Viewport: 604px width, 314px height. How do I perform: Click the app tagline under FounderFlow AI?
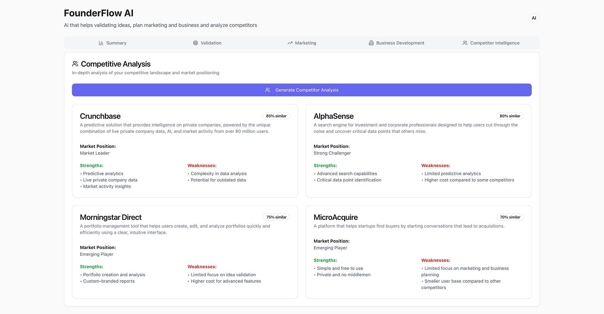(161, 25)
